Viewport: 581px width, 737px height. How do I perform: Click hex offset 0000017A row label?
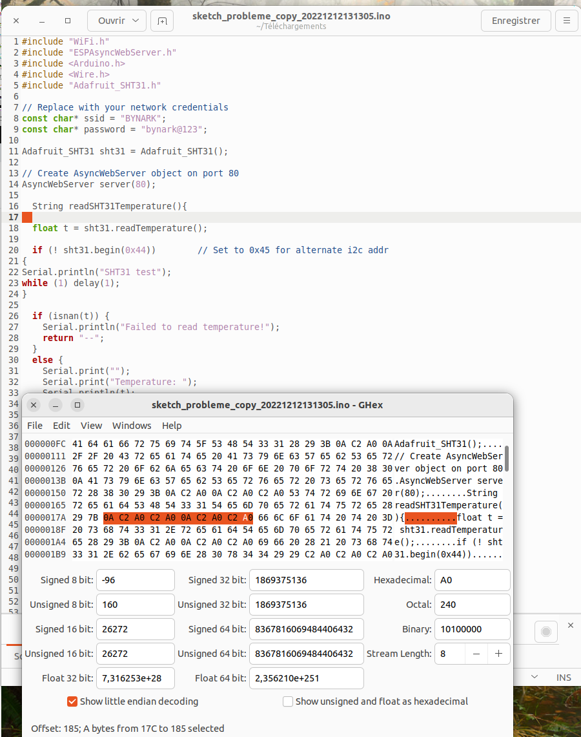(45, 517)
